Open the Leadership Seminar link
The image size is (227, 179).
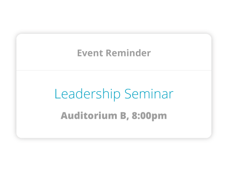click(x=114, y=94)
